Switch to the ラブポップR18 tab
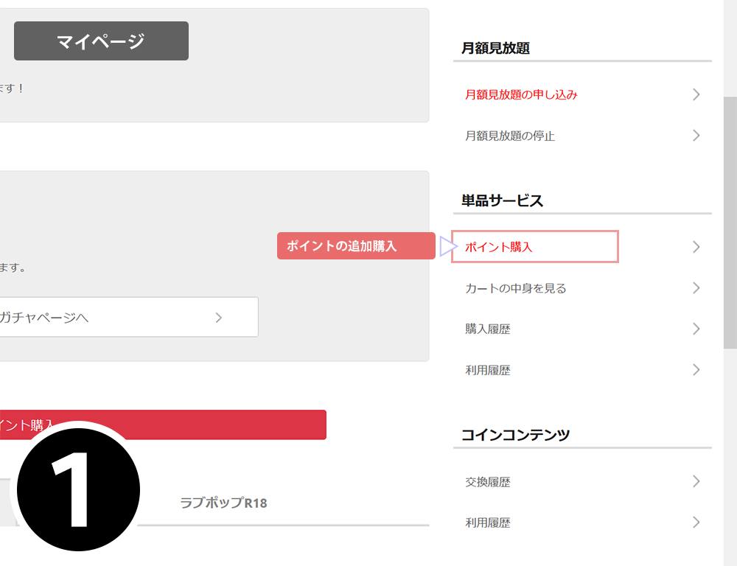The image size is (737, 566). 224,503
